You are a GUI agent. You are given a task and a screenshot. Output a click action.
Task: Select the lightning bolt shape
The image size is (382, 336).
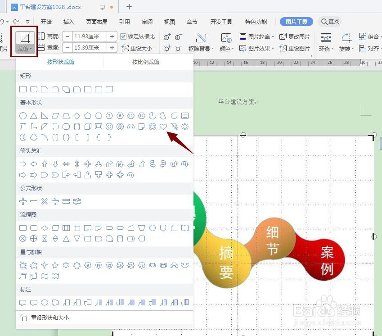(x=174, y=127)
